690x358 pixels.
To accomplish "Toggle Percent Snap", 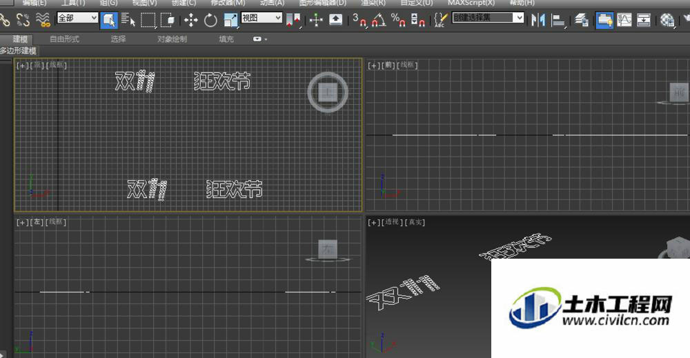I will [x=398, y=20].
